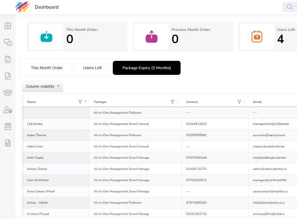Image resolution: width=297 pixels, height=219 pixels.
Task: Select the Archana Prasad row name
Action: (x=38, y=214)
